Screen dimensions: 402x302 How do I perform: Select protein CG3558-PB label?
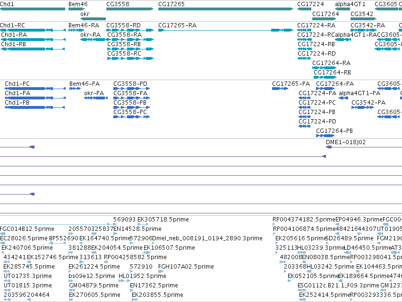tap(130, 103)
